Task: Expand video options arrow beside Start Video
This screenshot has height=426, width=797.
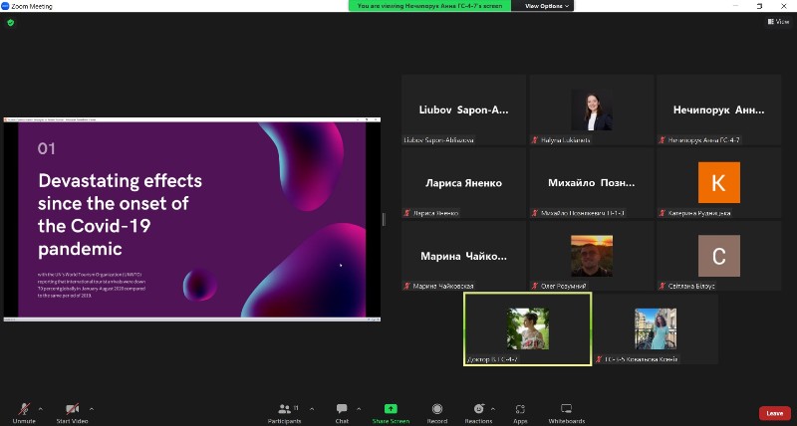Action: click(x=92, y=408)
